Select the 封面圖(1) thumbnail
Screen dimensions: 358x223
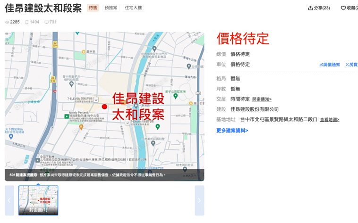pyautogui.click(x=38, y=200)
